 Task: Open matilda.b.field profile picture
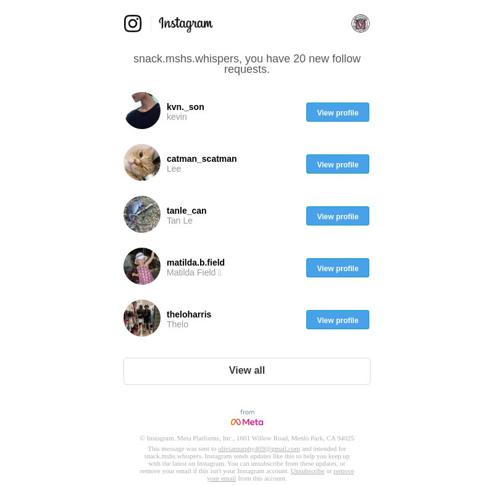tap(142, 266)
